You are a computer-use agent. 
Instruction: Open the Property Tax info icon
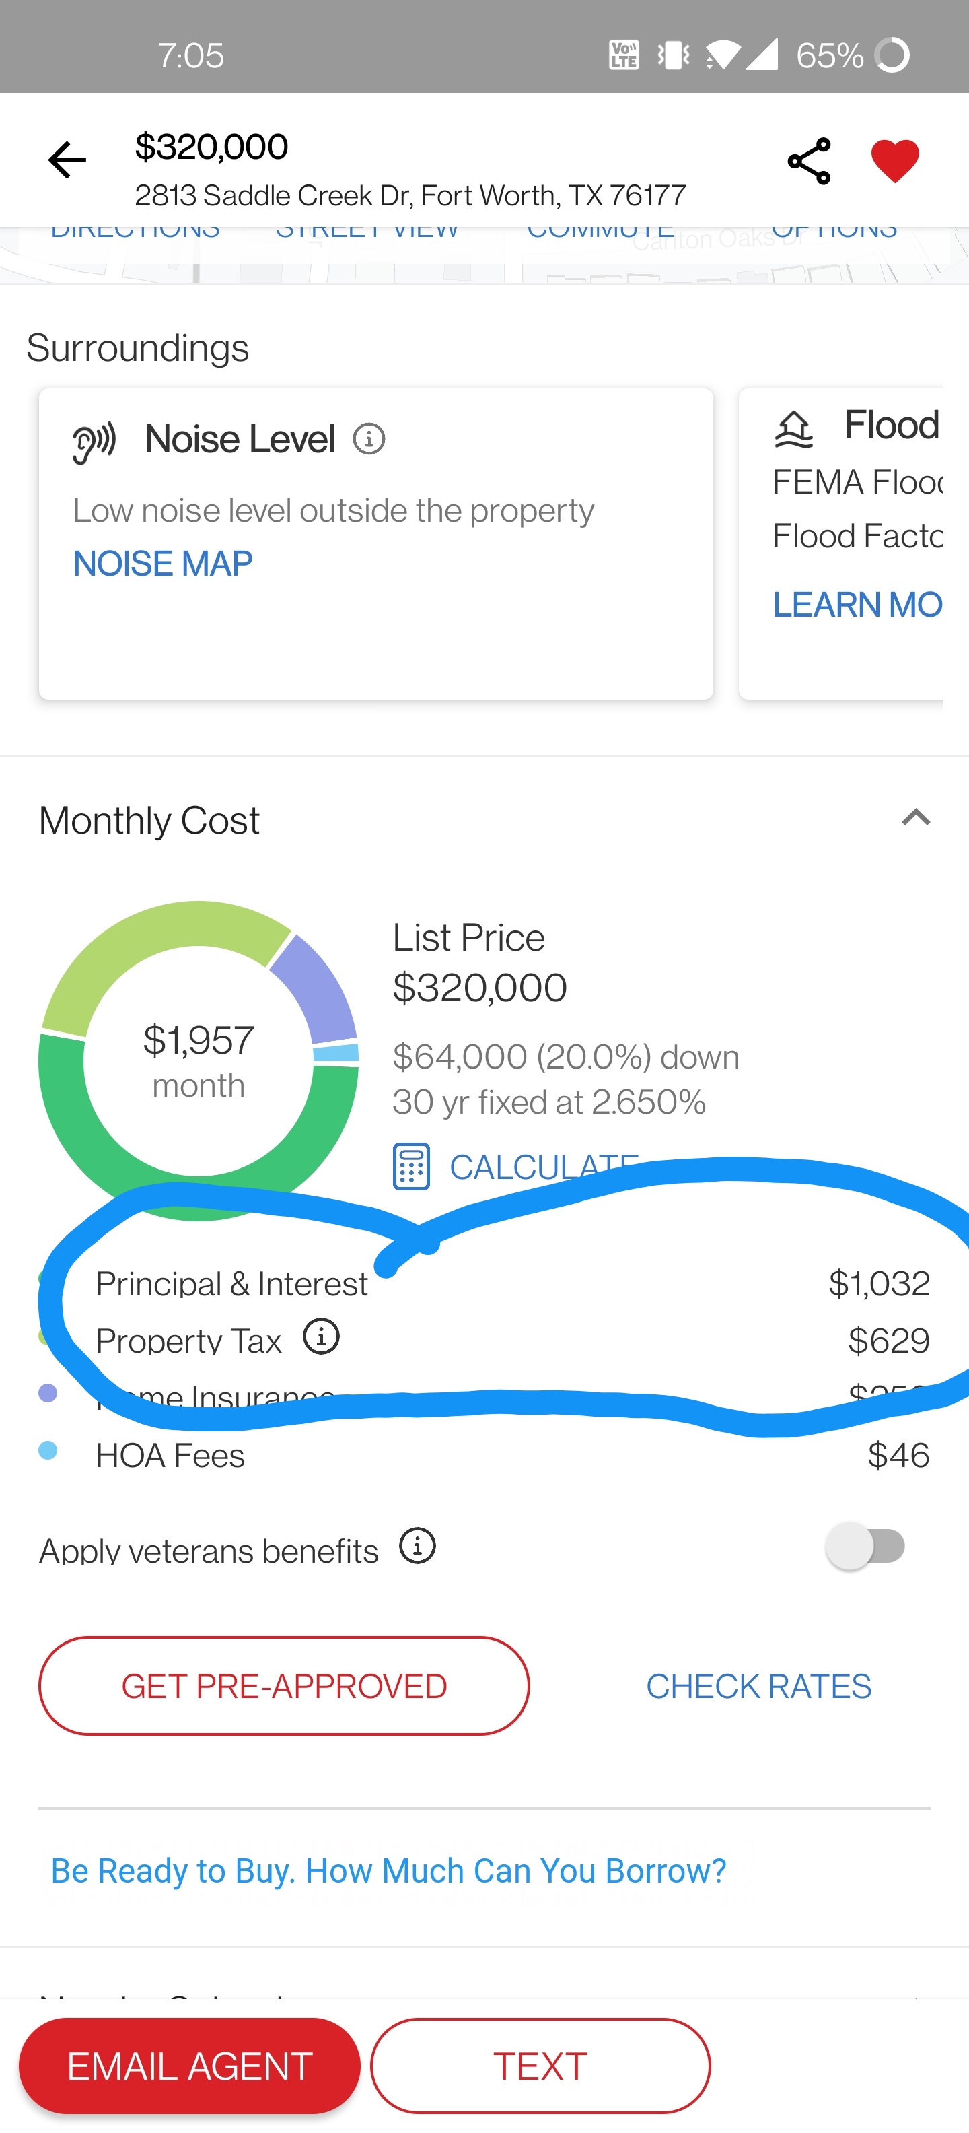point(321,1336)
